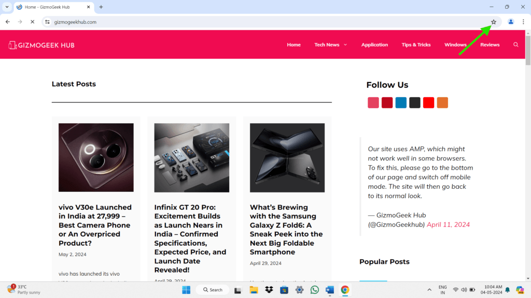Click the orange Follow Us social icon
531x298 pixels.
443,103
